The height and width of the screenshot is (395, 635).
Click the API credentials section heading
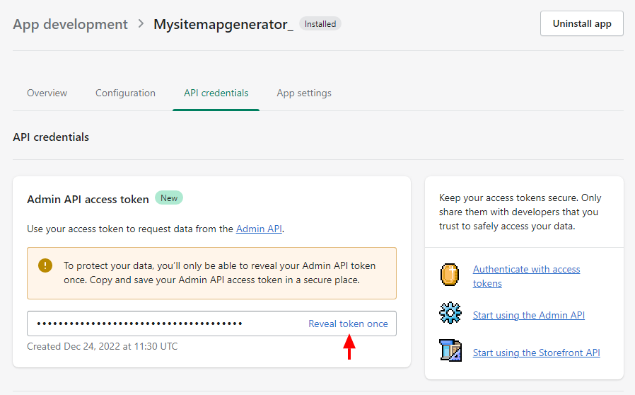(51, 137)
